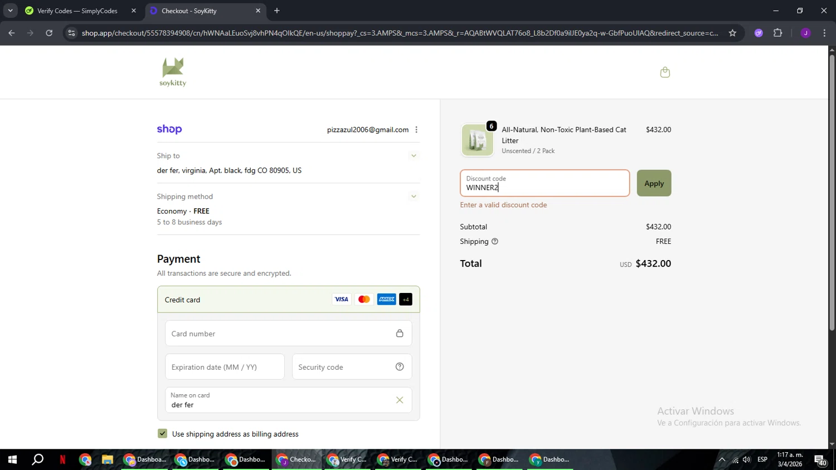This screenshot has width=836, height=470.
Task: Click the Mastercard icon
Action: click(x=364, y=299)
